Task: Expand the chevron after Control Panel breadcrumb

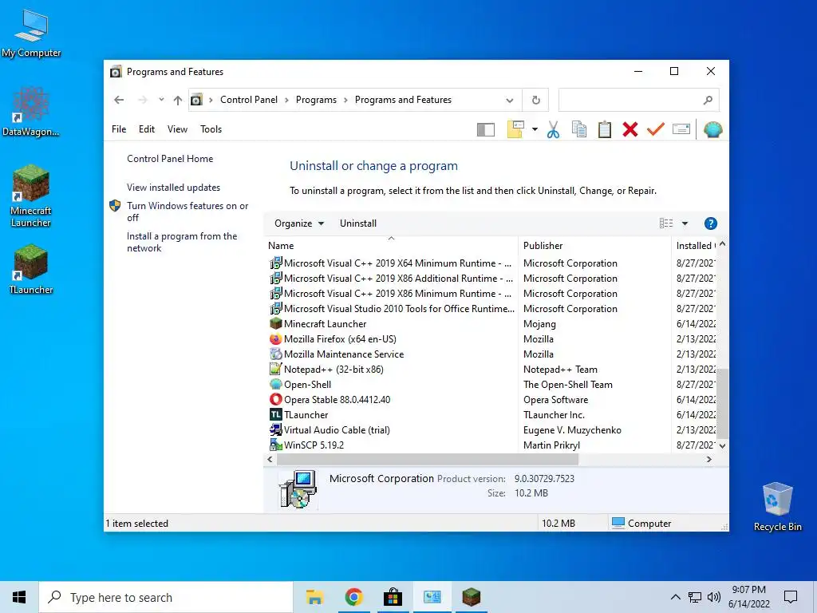Action: (286, 100)
